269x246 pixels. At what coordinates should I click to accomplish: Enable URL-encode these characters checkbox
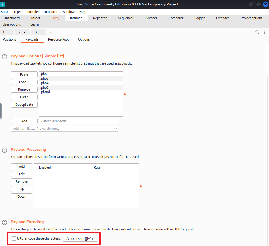(x=14, y=238)
